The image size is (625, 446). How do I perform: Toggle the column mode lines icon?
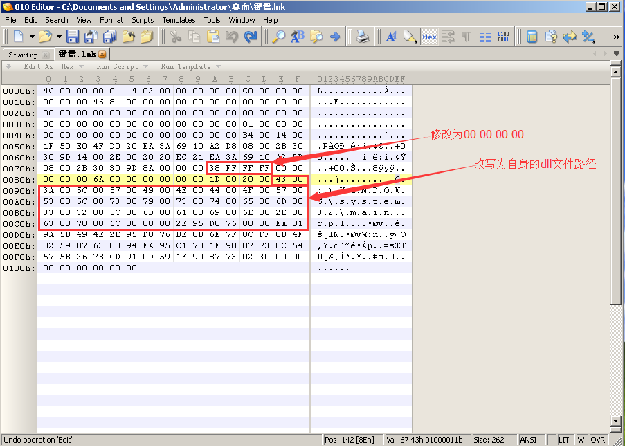[484, 37]
